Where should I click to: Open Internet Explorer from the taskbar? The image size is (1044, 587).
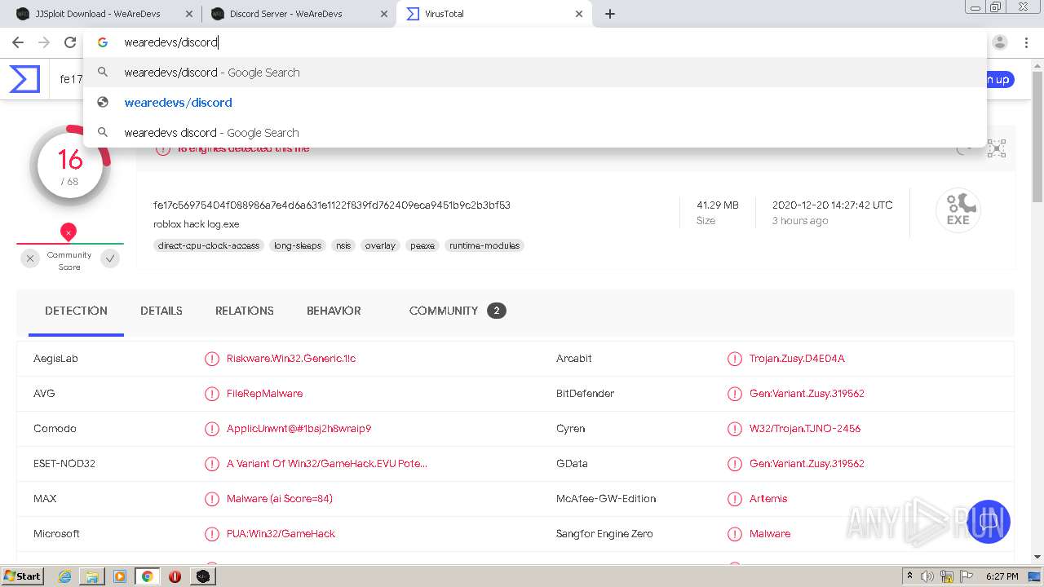pos(64,576)
